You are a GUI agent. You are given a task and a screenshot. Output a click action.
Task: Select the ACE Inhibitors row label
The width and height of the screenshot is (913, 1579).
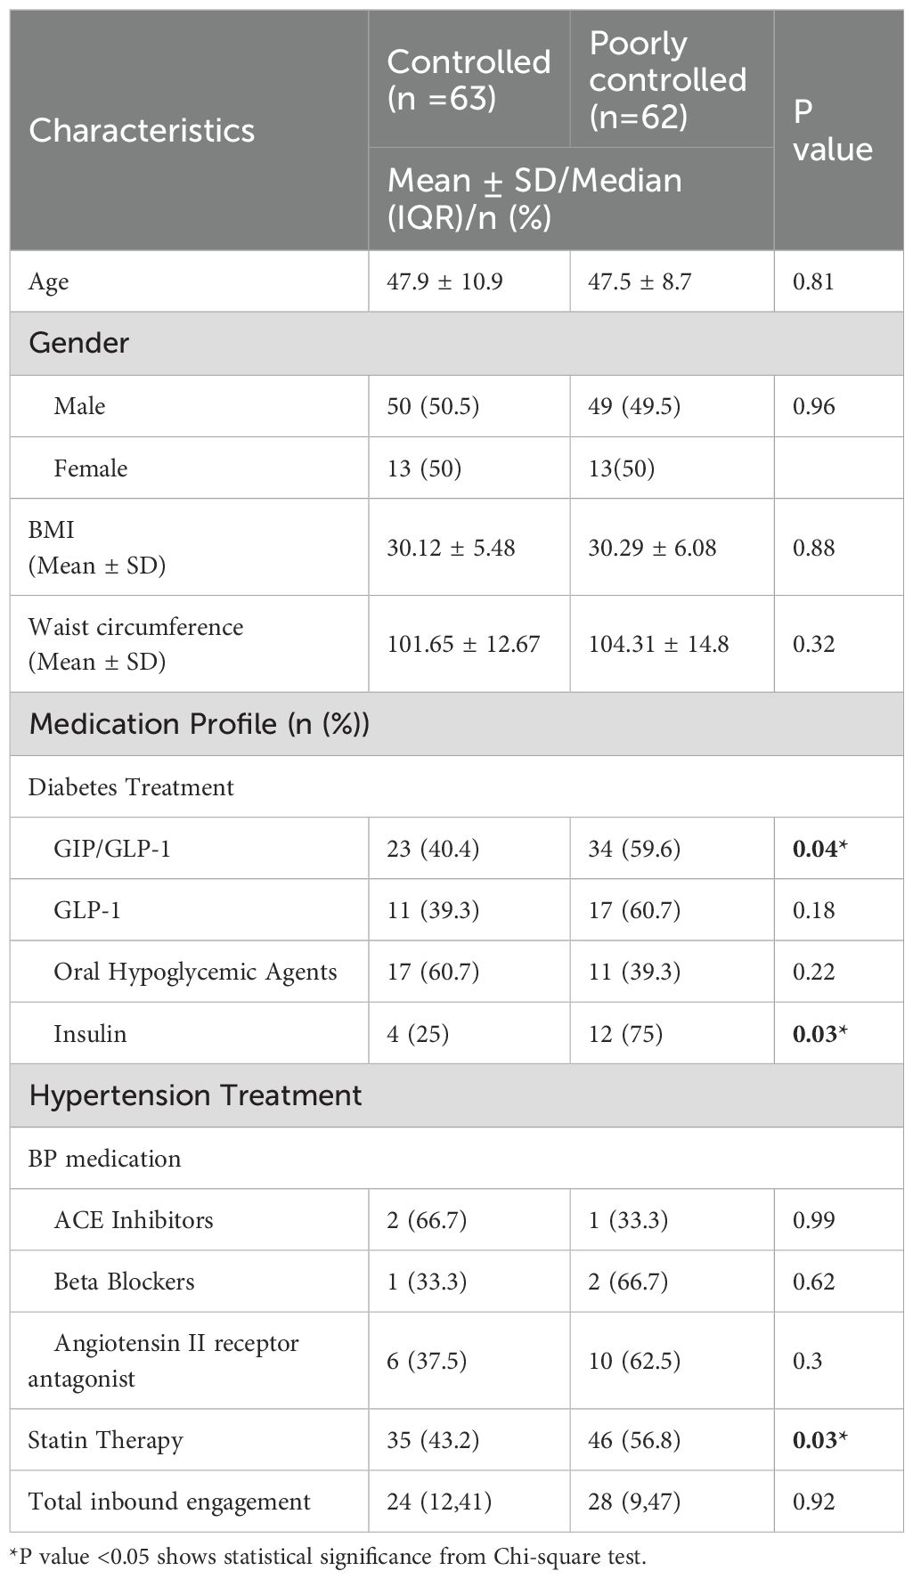point(134,1219)
